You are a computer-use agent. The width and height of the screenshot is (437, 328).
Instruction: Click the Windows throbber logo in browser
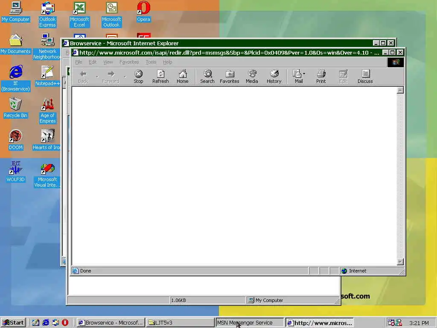point(396,62)
